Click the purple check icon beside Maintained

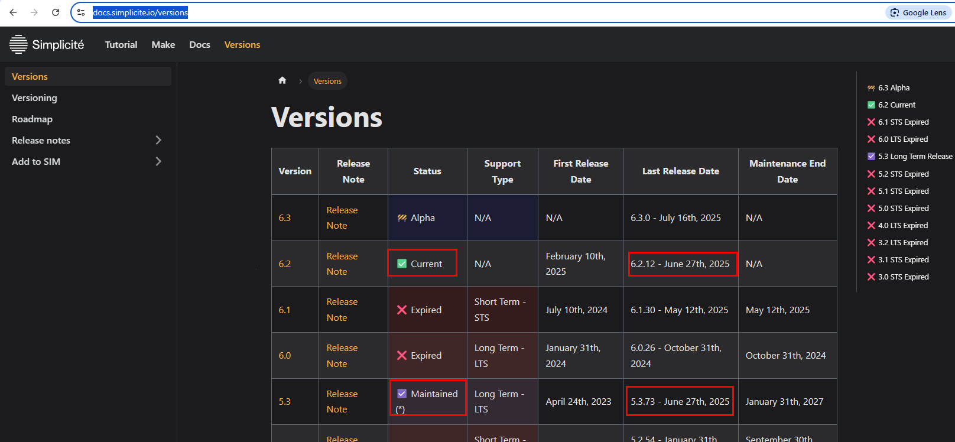pos(402,394)
